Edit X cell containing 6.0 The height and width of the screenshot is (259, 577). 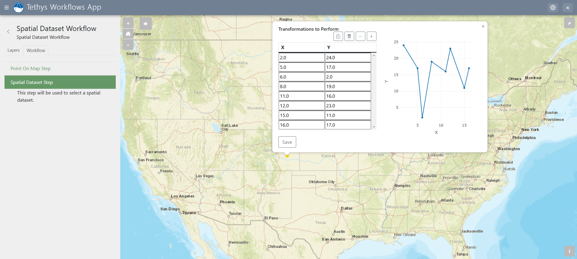coord(302,77)
